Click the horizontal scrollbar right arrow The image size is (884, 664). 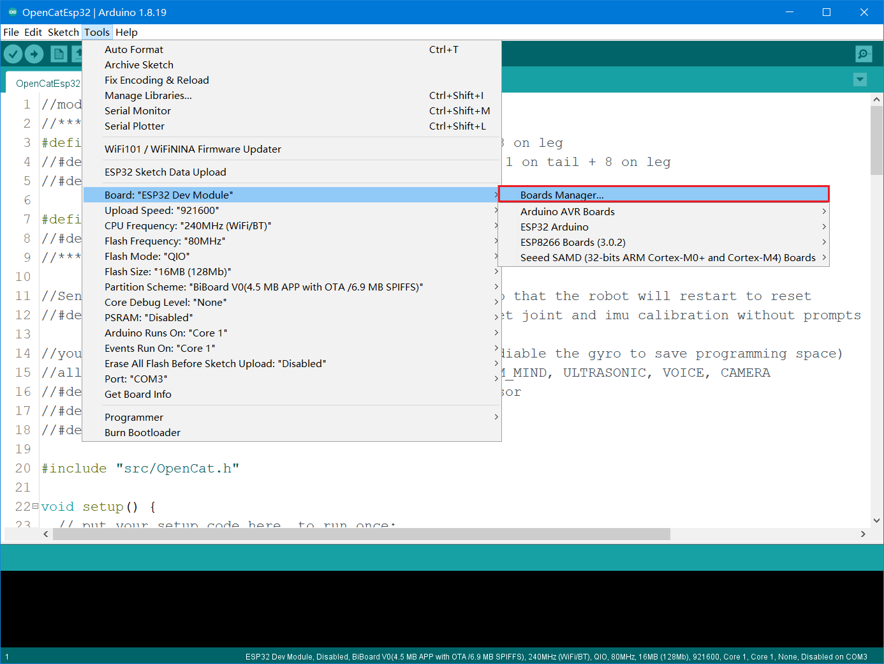coord(863,534)
